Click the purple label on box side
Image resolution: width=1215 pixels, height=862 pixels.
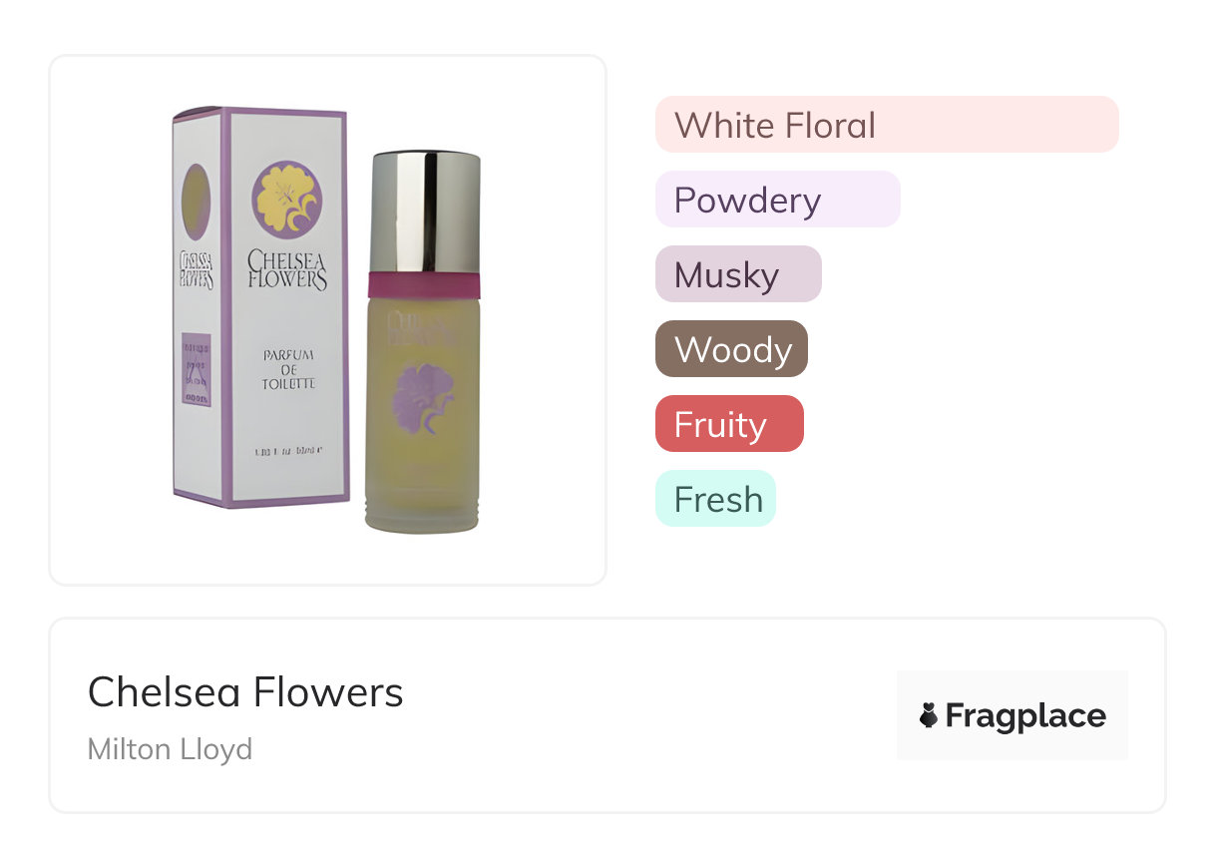coord(197,369)
